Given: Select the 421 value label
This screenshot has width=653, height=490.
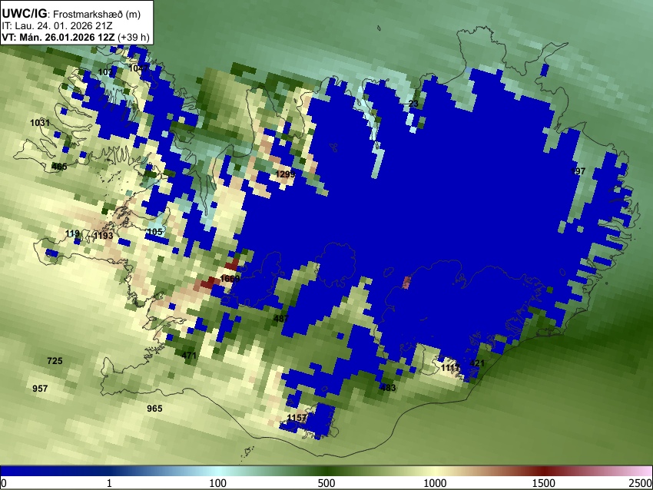Looking at the screenshot, I should click(477, 363).
